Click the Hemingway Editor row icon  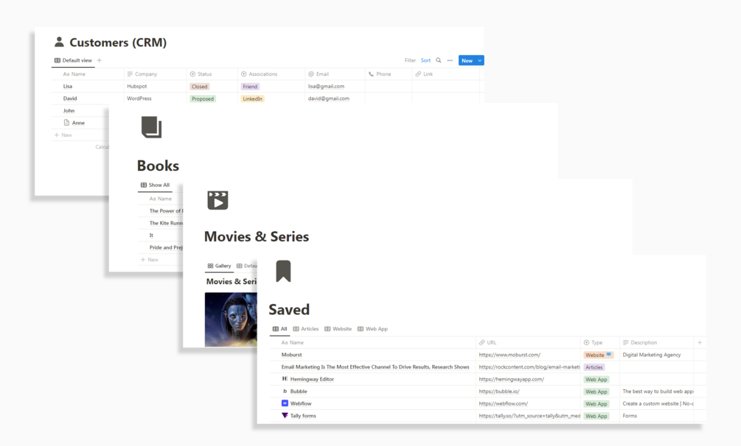click(285, 379)
